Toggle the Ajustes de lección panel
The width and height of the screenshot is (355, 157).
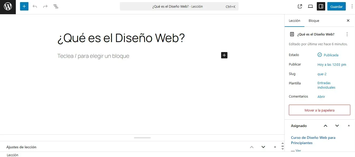point(275,147)
